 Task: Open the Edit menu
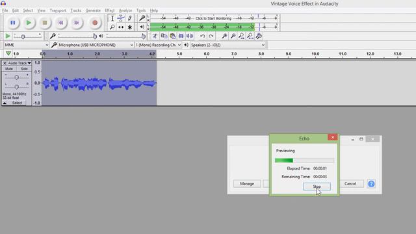(16, 10)
